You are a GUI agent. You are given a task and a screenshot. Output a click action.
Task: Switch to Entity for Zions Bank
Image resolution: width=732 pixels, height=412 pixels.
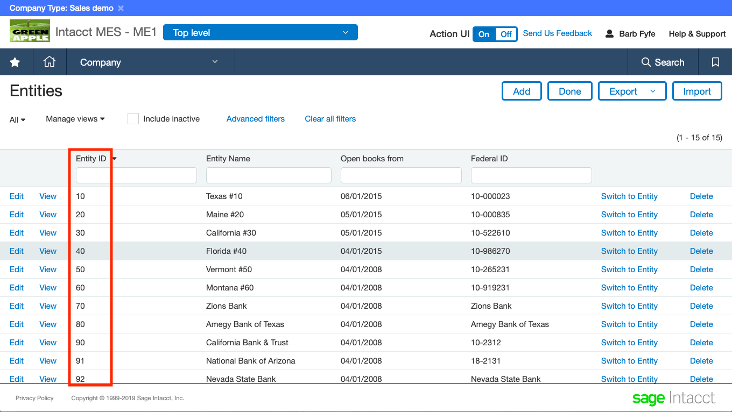[x=629, y=306]
